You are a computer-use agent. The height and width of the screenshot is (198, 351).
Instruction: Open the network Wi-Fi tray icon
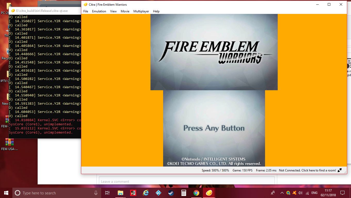pos(307,193)
